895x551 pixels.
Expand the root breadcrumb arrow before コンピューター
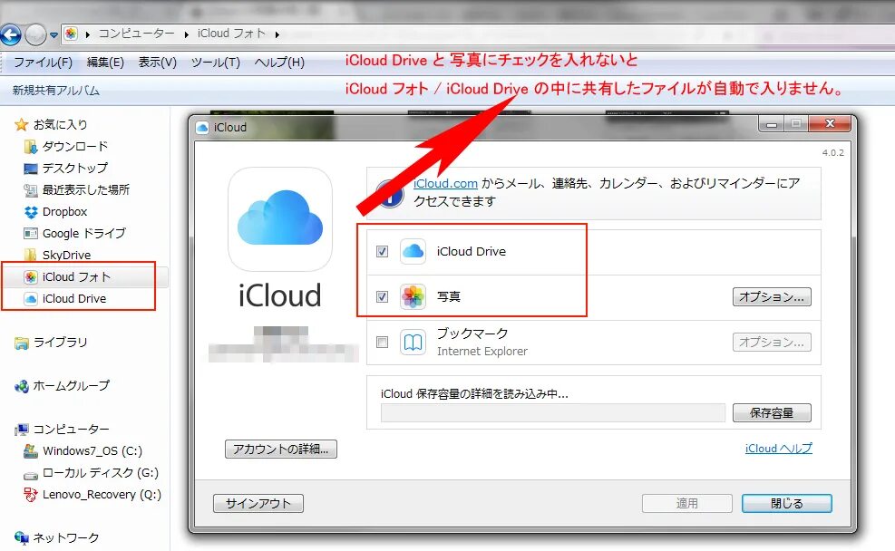click(x=87, y=34)
